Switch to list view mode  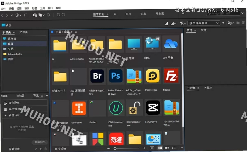[x=174, y=148]
